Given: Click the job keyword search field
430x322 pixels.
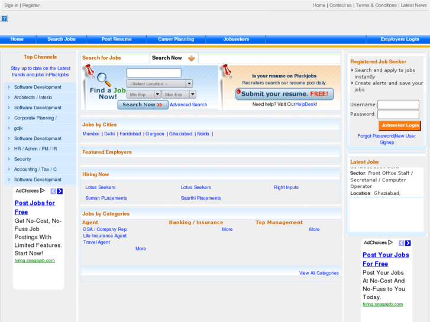Looking at the screenshot, I should (154, 73).
